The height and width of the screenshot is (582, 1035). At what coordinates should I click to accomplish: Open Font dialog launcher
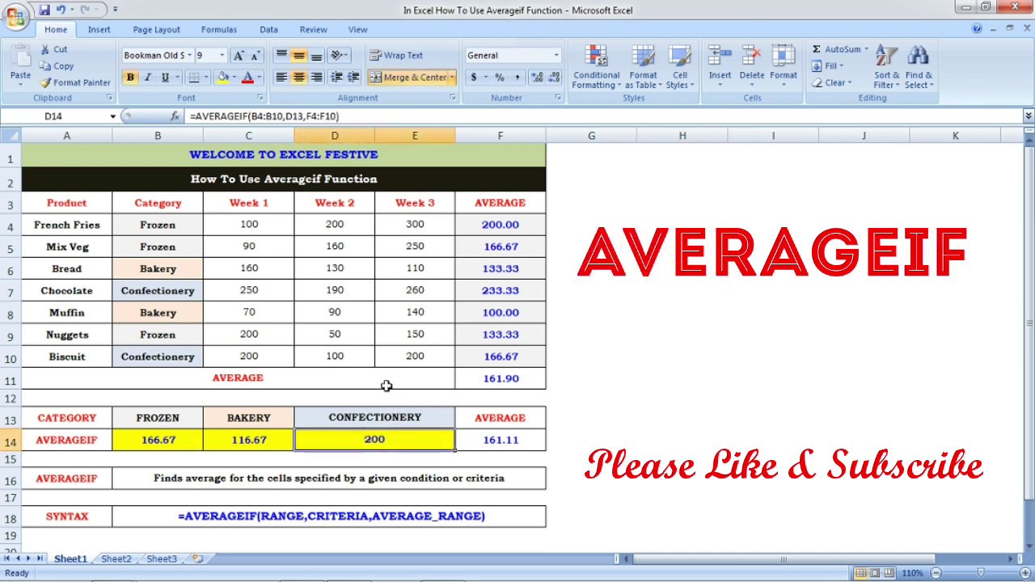[260, 98]
